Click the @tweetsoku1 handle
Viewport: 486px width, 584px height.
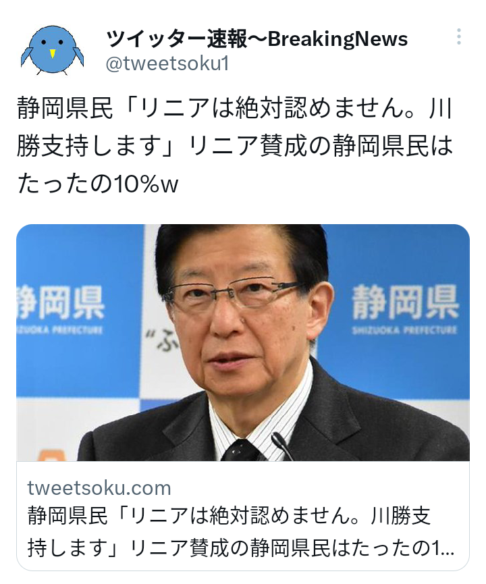pyautogui.click(x=167, y=63)
